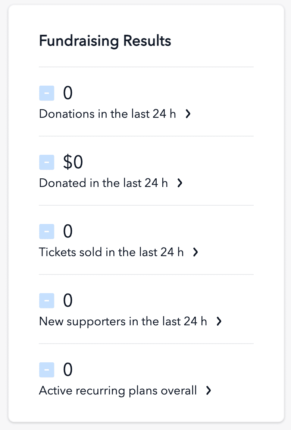Click the blue trend badge beside the Active recurring plans count

pos(47,370)
